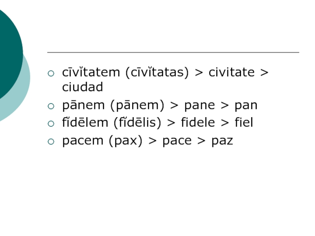Click the parenthesized word "(cīvĭtatas)"
The image size is (315, 236).
[x=157, y=73]
